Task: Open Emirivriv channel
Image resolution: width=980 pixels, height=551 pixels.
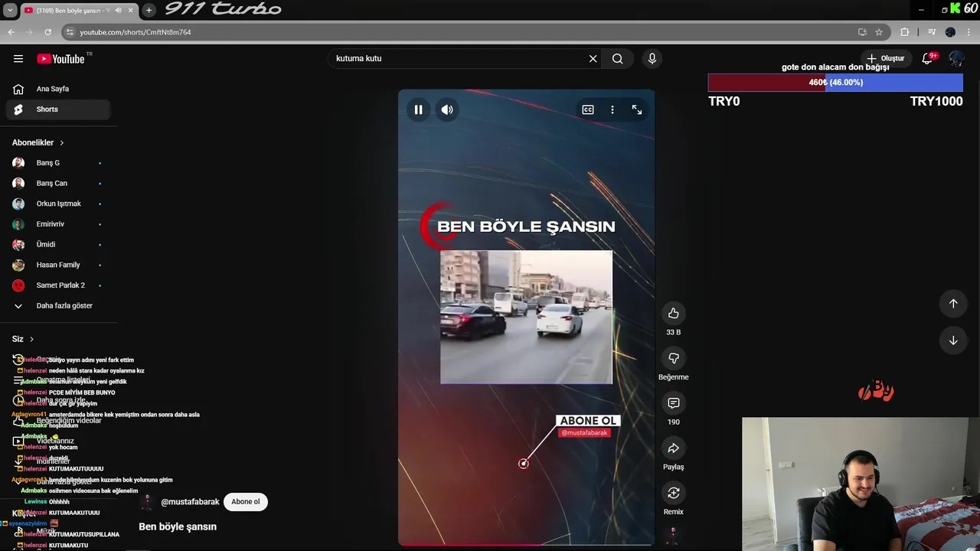Action: coord(58,224)
